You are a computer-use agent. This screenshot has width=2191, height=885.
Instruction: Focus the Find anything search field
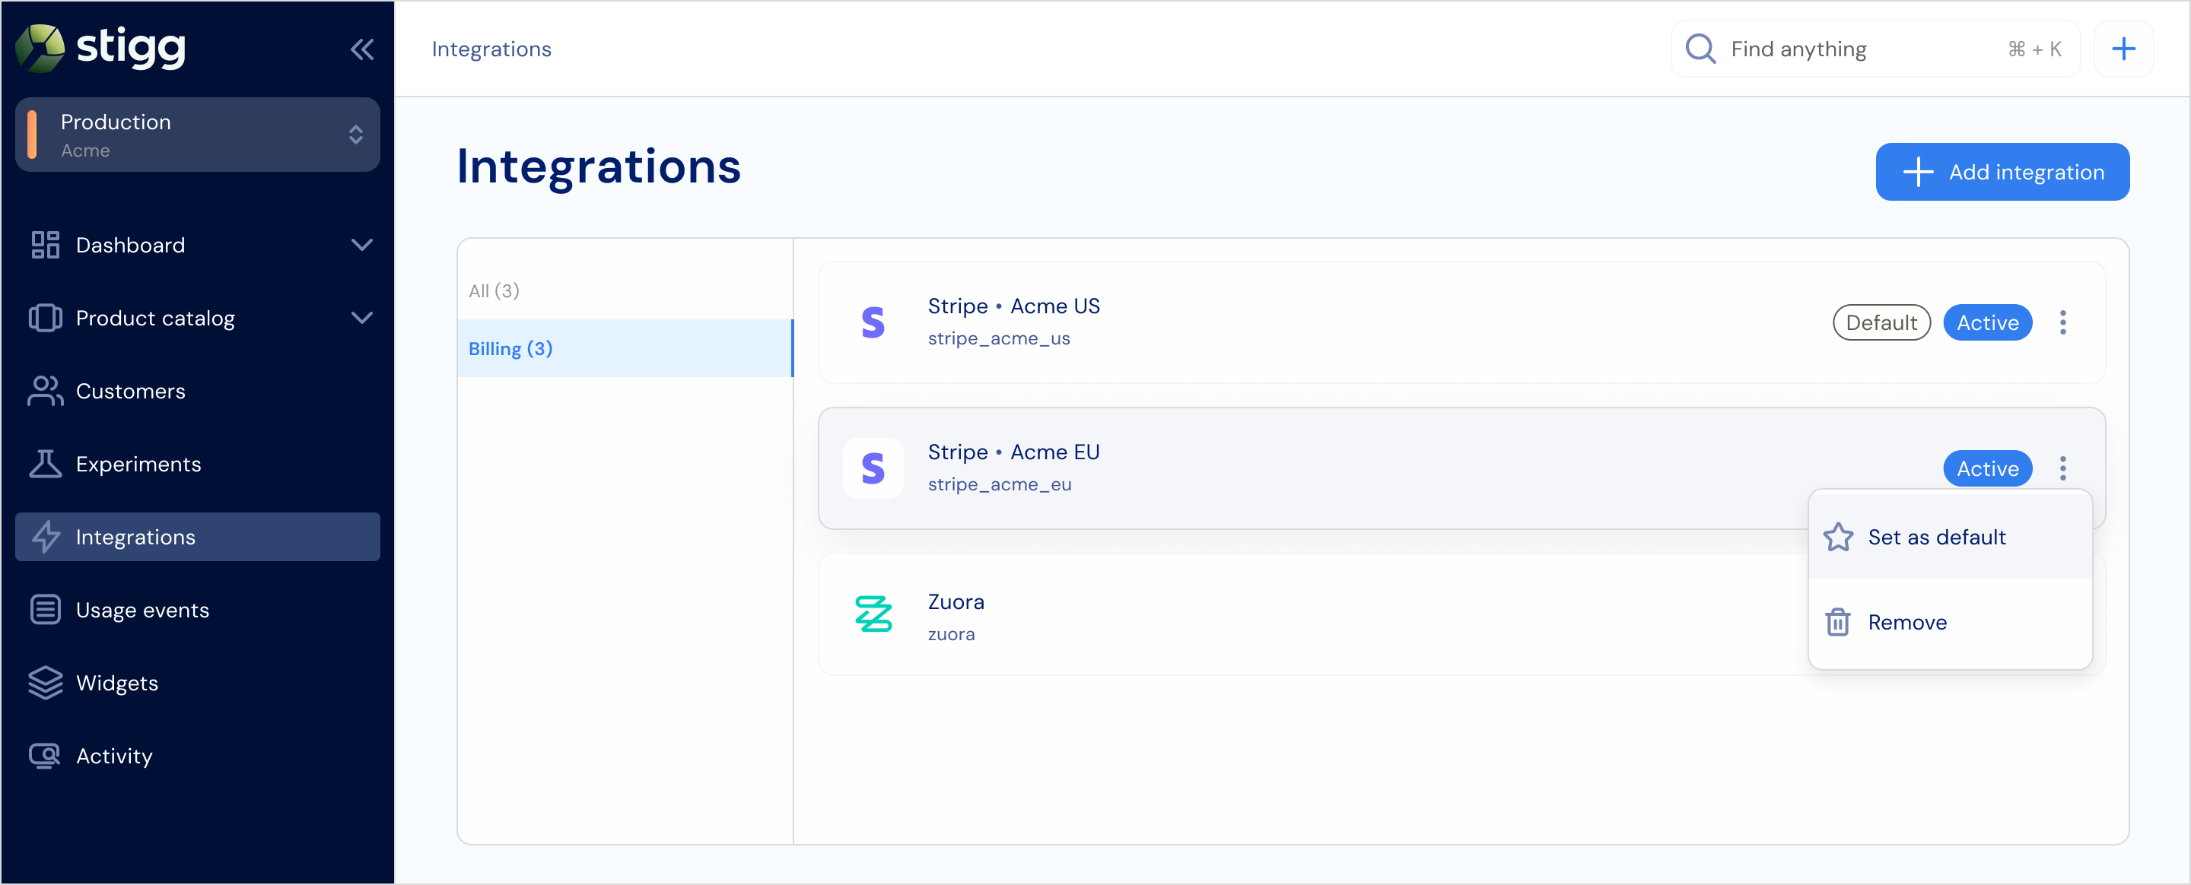1875,49
